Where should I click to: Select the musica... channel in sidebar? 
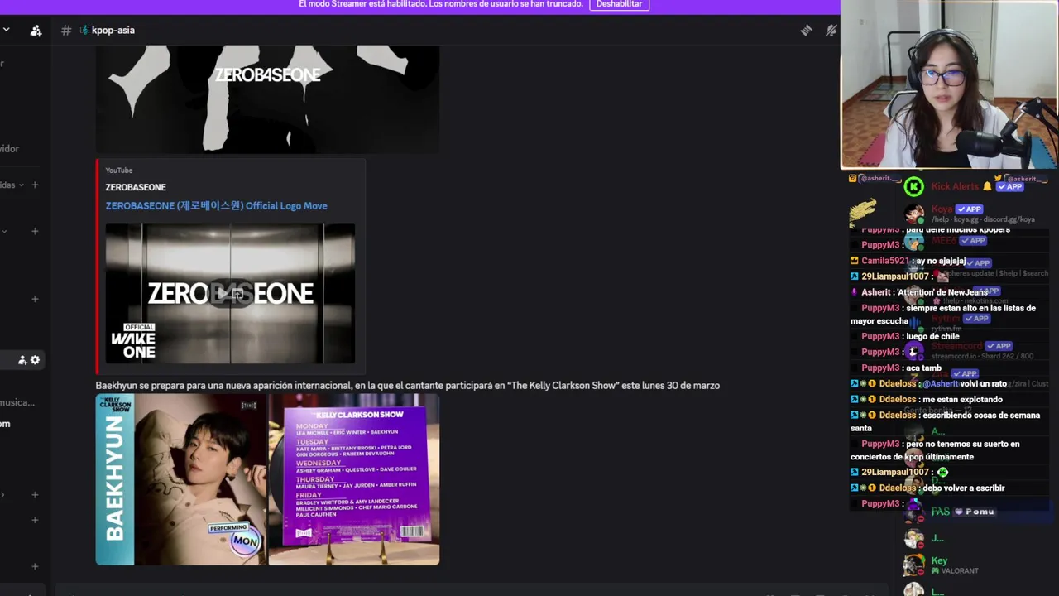17,402
